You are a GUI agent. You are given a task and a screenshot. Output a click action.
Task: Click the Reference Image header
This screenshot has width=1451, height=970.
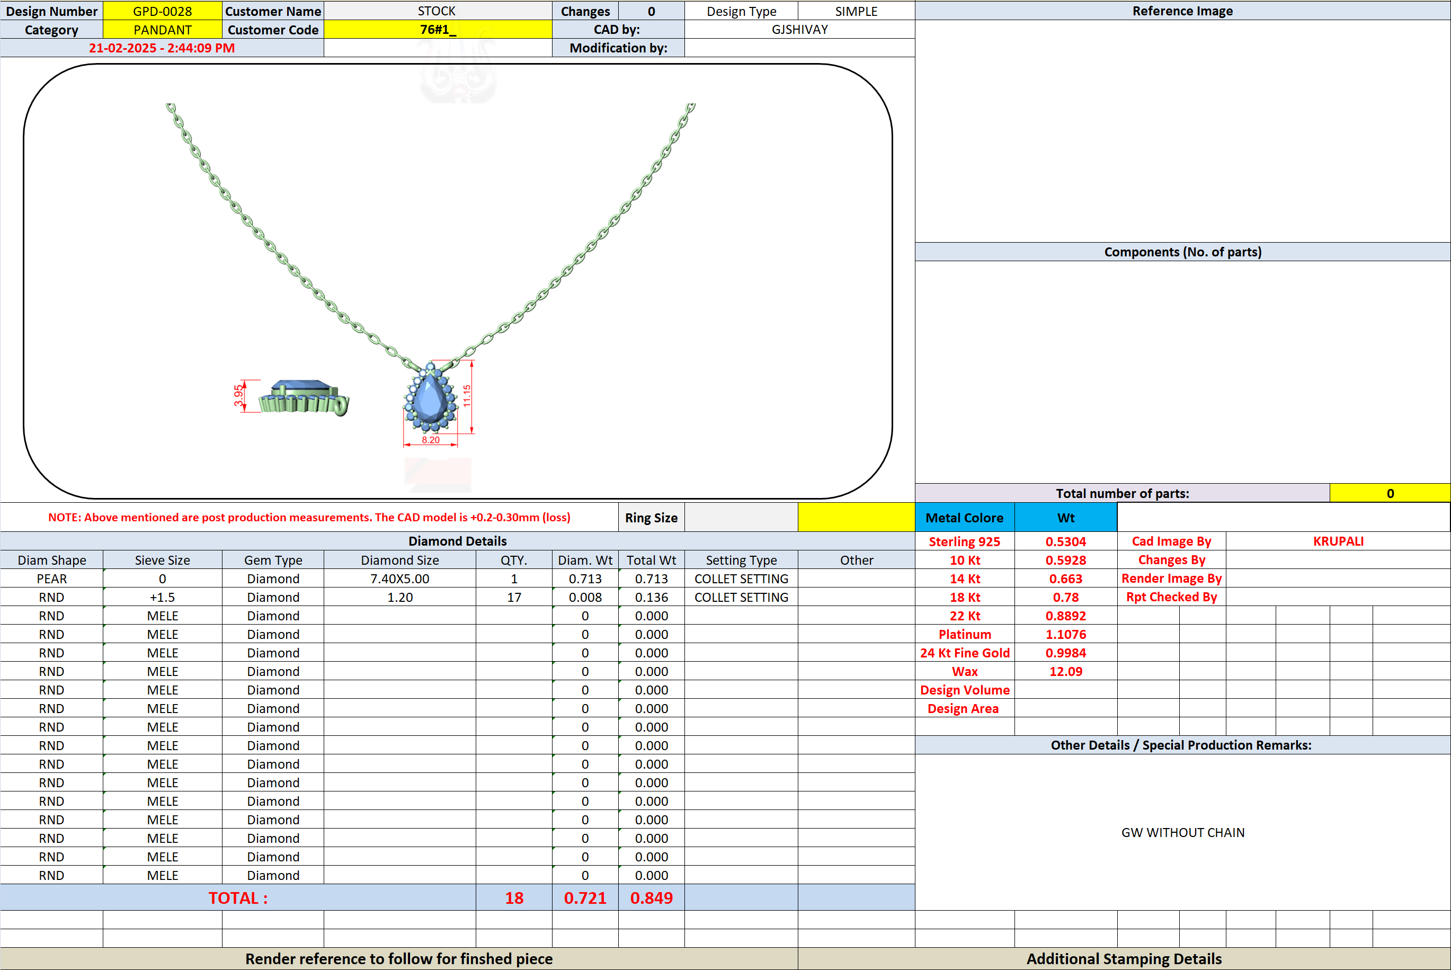(1182, 11)
